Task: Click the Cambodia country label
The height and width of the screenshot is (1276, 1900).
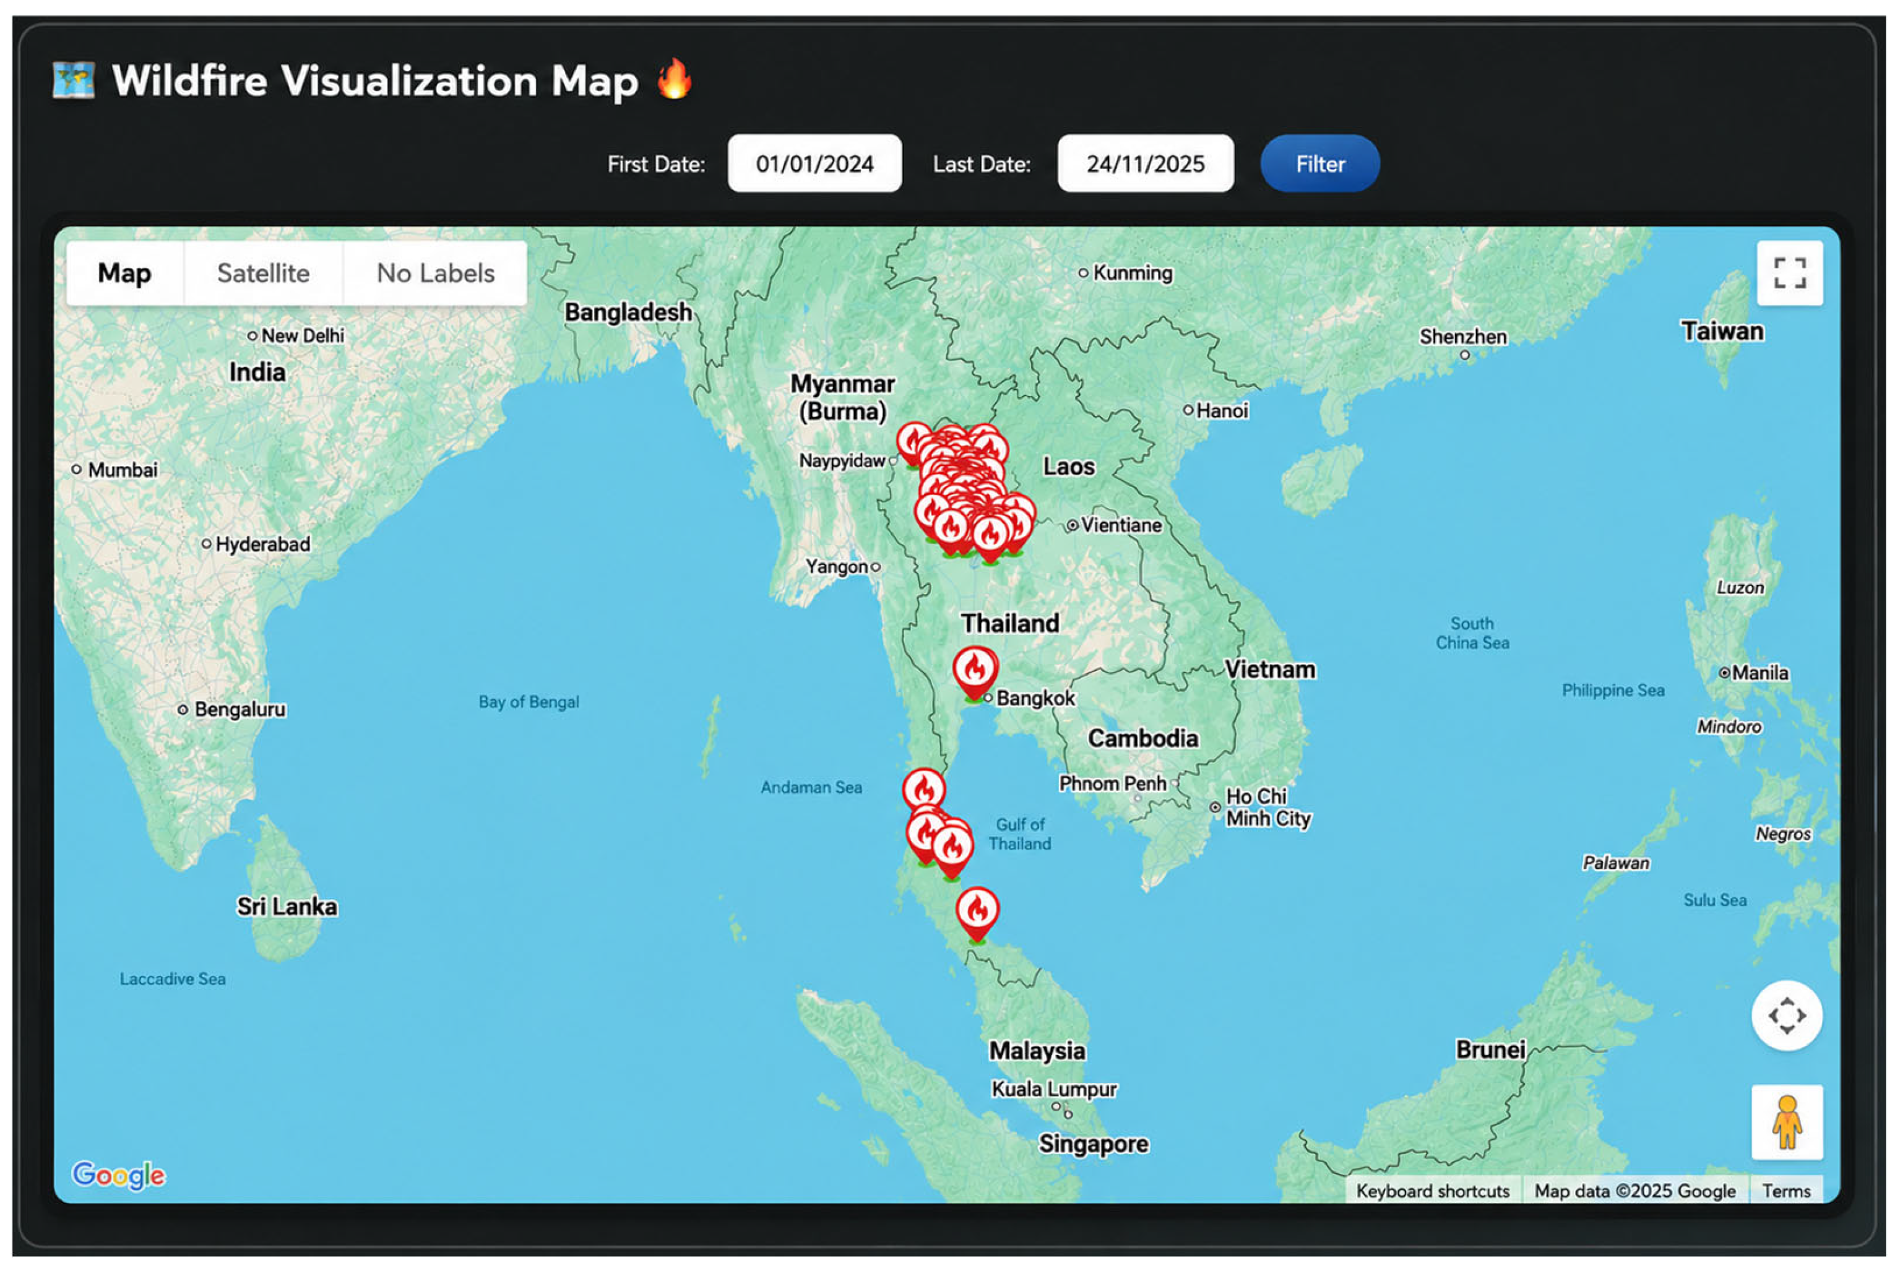Action: pyautogui.click(x=1142, y=738)
